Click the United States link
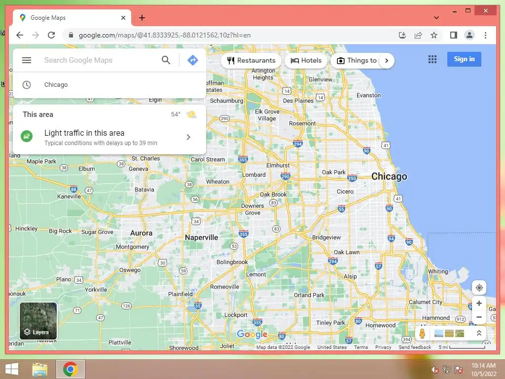 tap(332, 347)
